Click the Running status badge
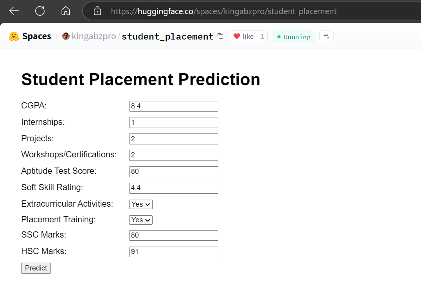The width and height of the screenshot is (421, 301). [293, 37]
